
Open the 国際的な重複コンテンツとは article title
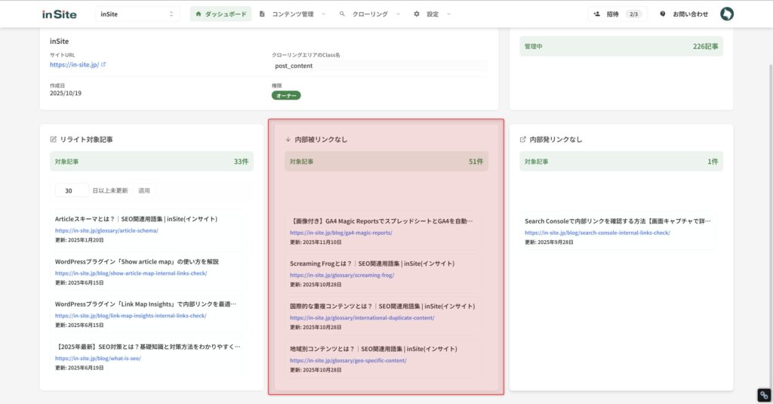pyautogui.click(x=383, y=307)
